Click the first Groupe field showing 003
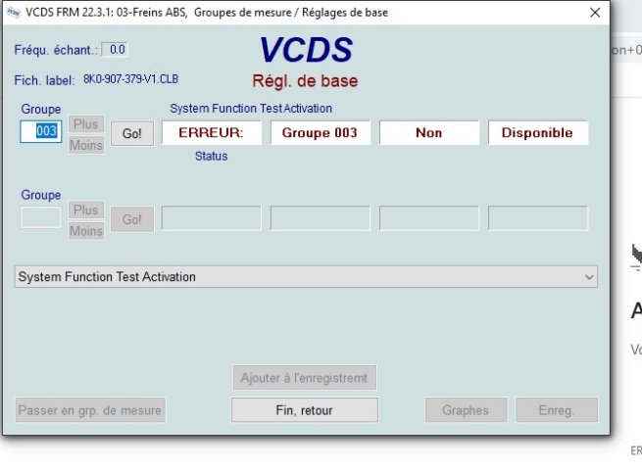Image resolution: width=642 pixels, height=470 pixels. pos(41,131)
